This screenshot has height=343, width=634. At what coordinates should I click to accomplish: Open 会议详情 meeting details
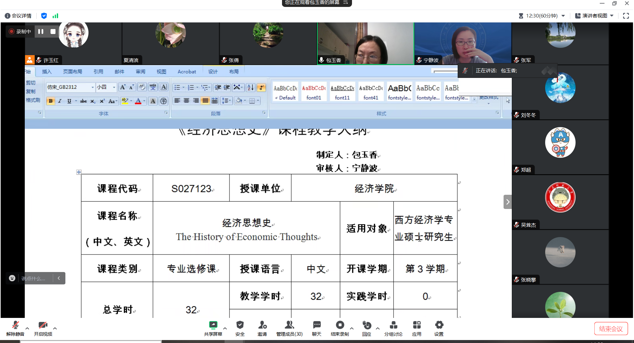[x=18, y=16]
